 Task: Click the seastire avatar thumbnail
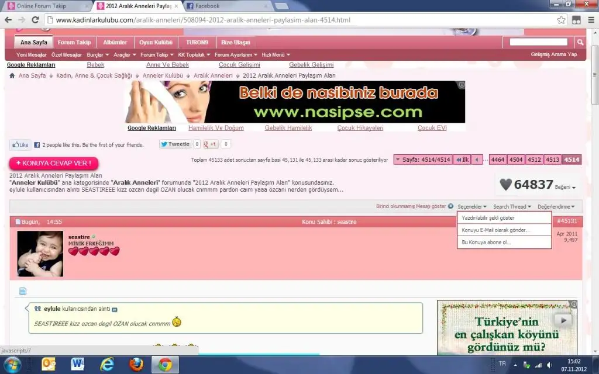click(x=40, y=253)
